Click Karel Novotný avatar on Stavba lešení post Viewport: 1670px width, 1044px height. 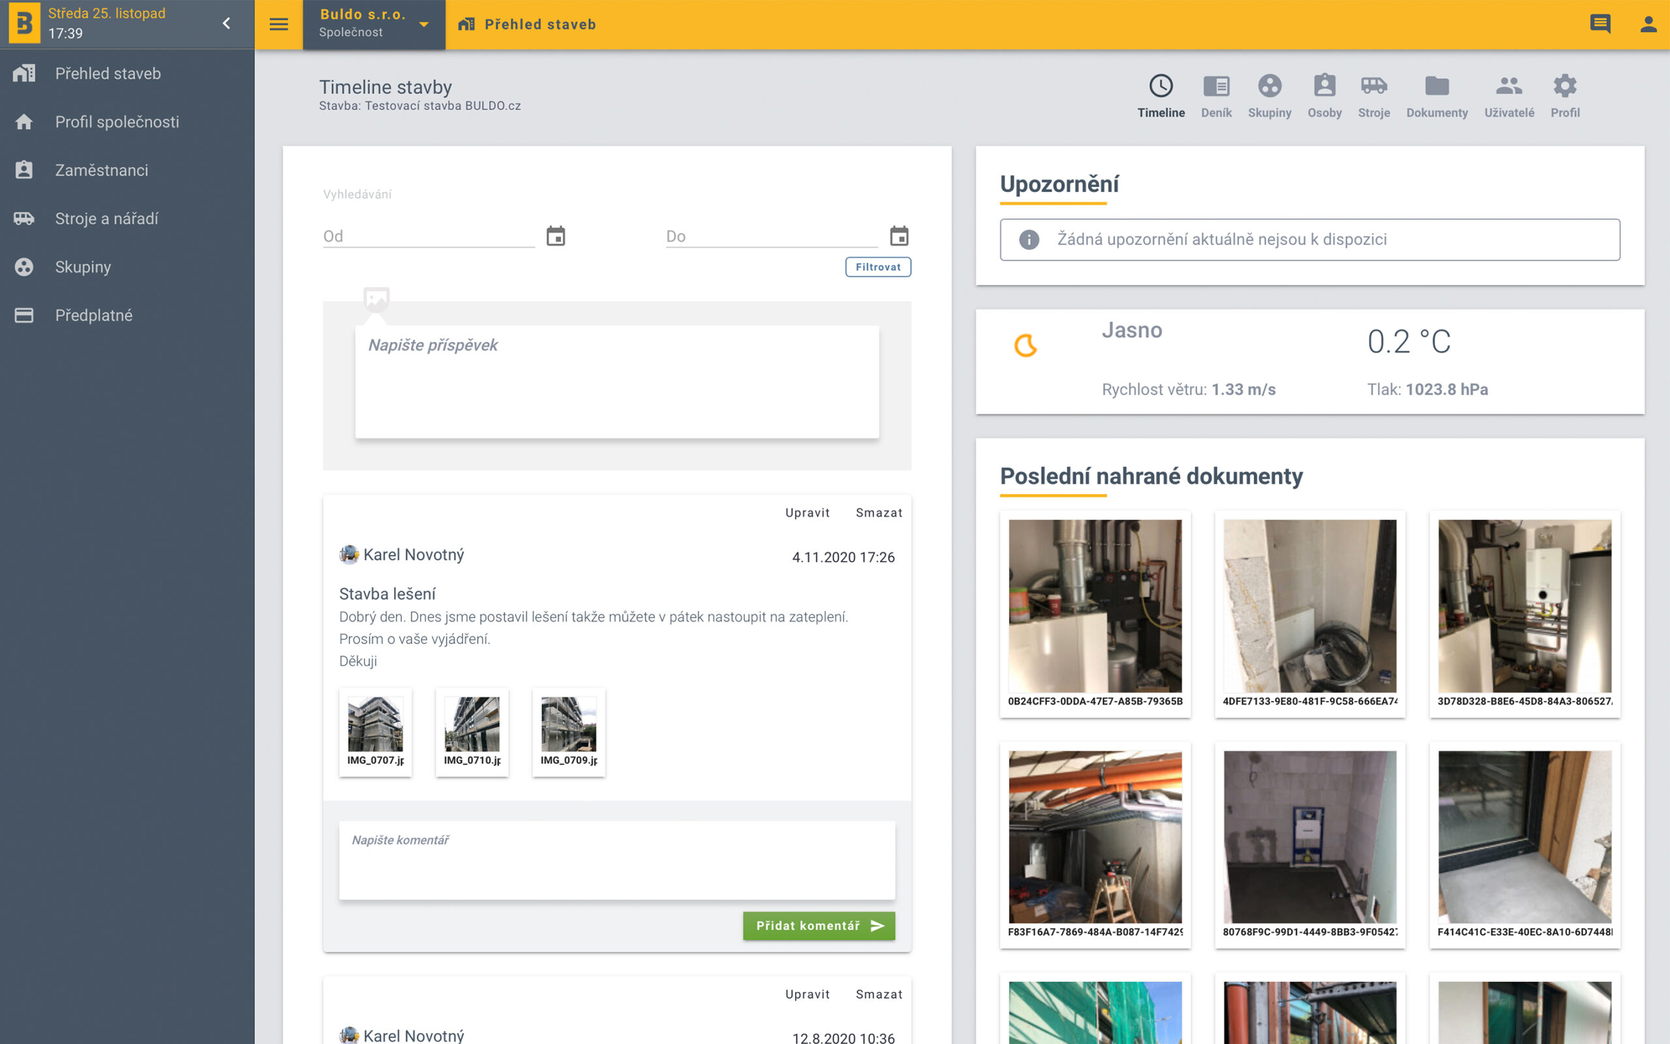click(x=349, y=555)
